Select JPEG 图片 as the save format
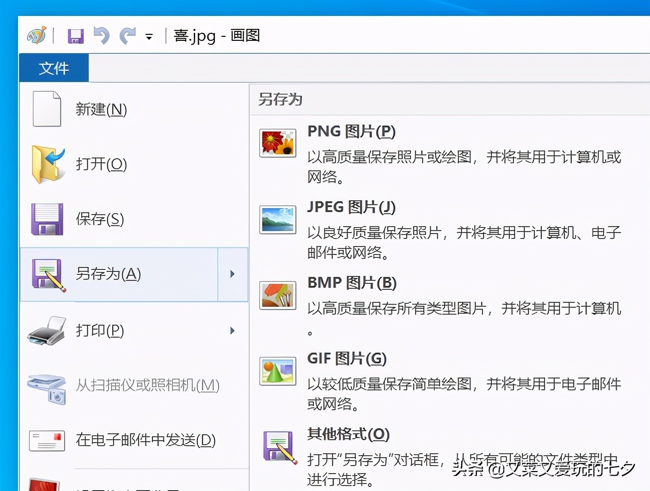This screenshot has width=650, height=491. coord(350,207)
